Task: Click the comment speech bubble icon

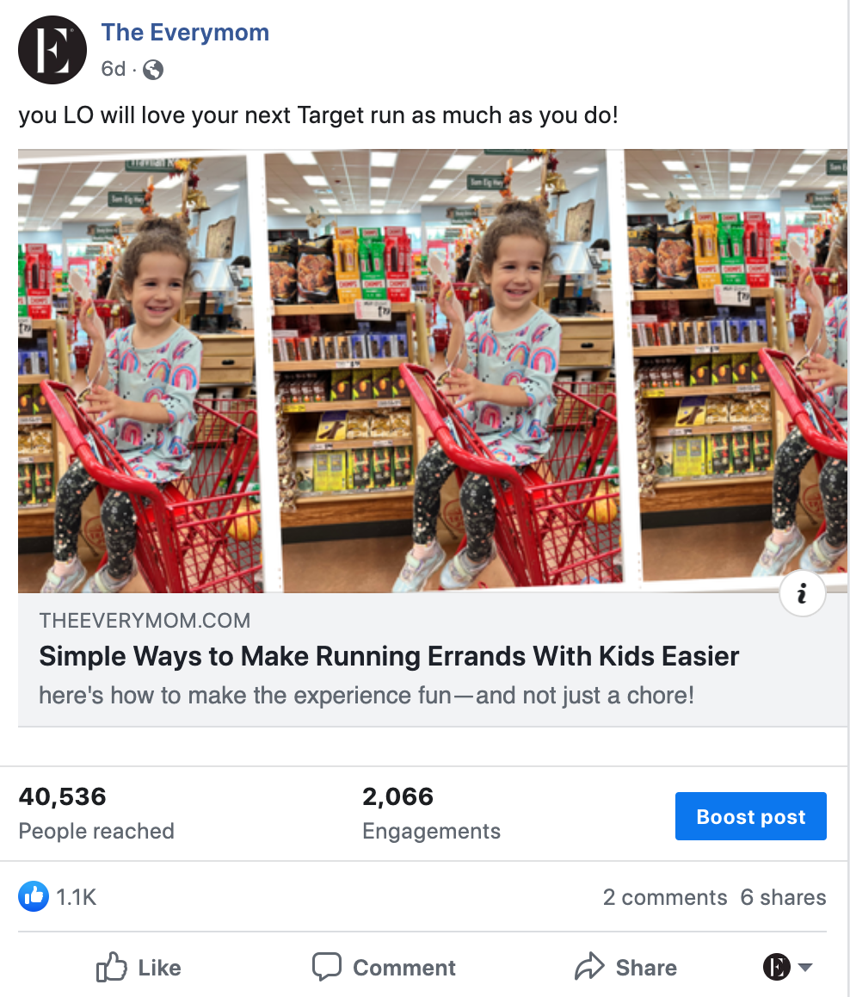Action: (x=327, y=967)
